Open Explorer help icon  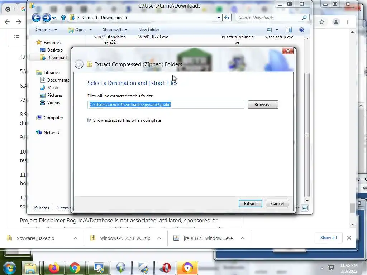302,30
